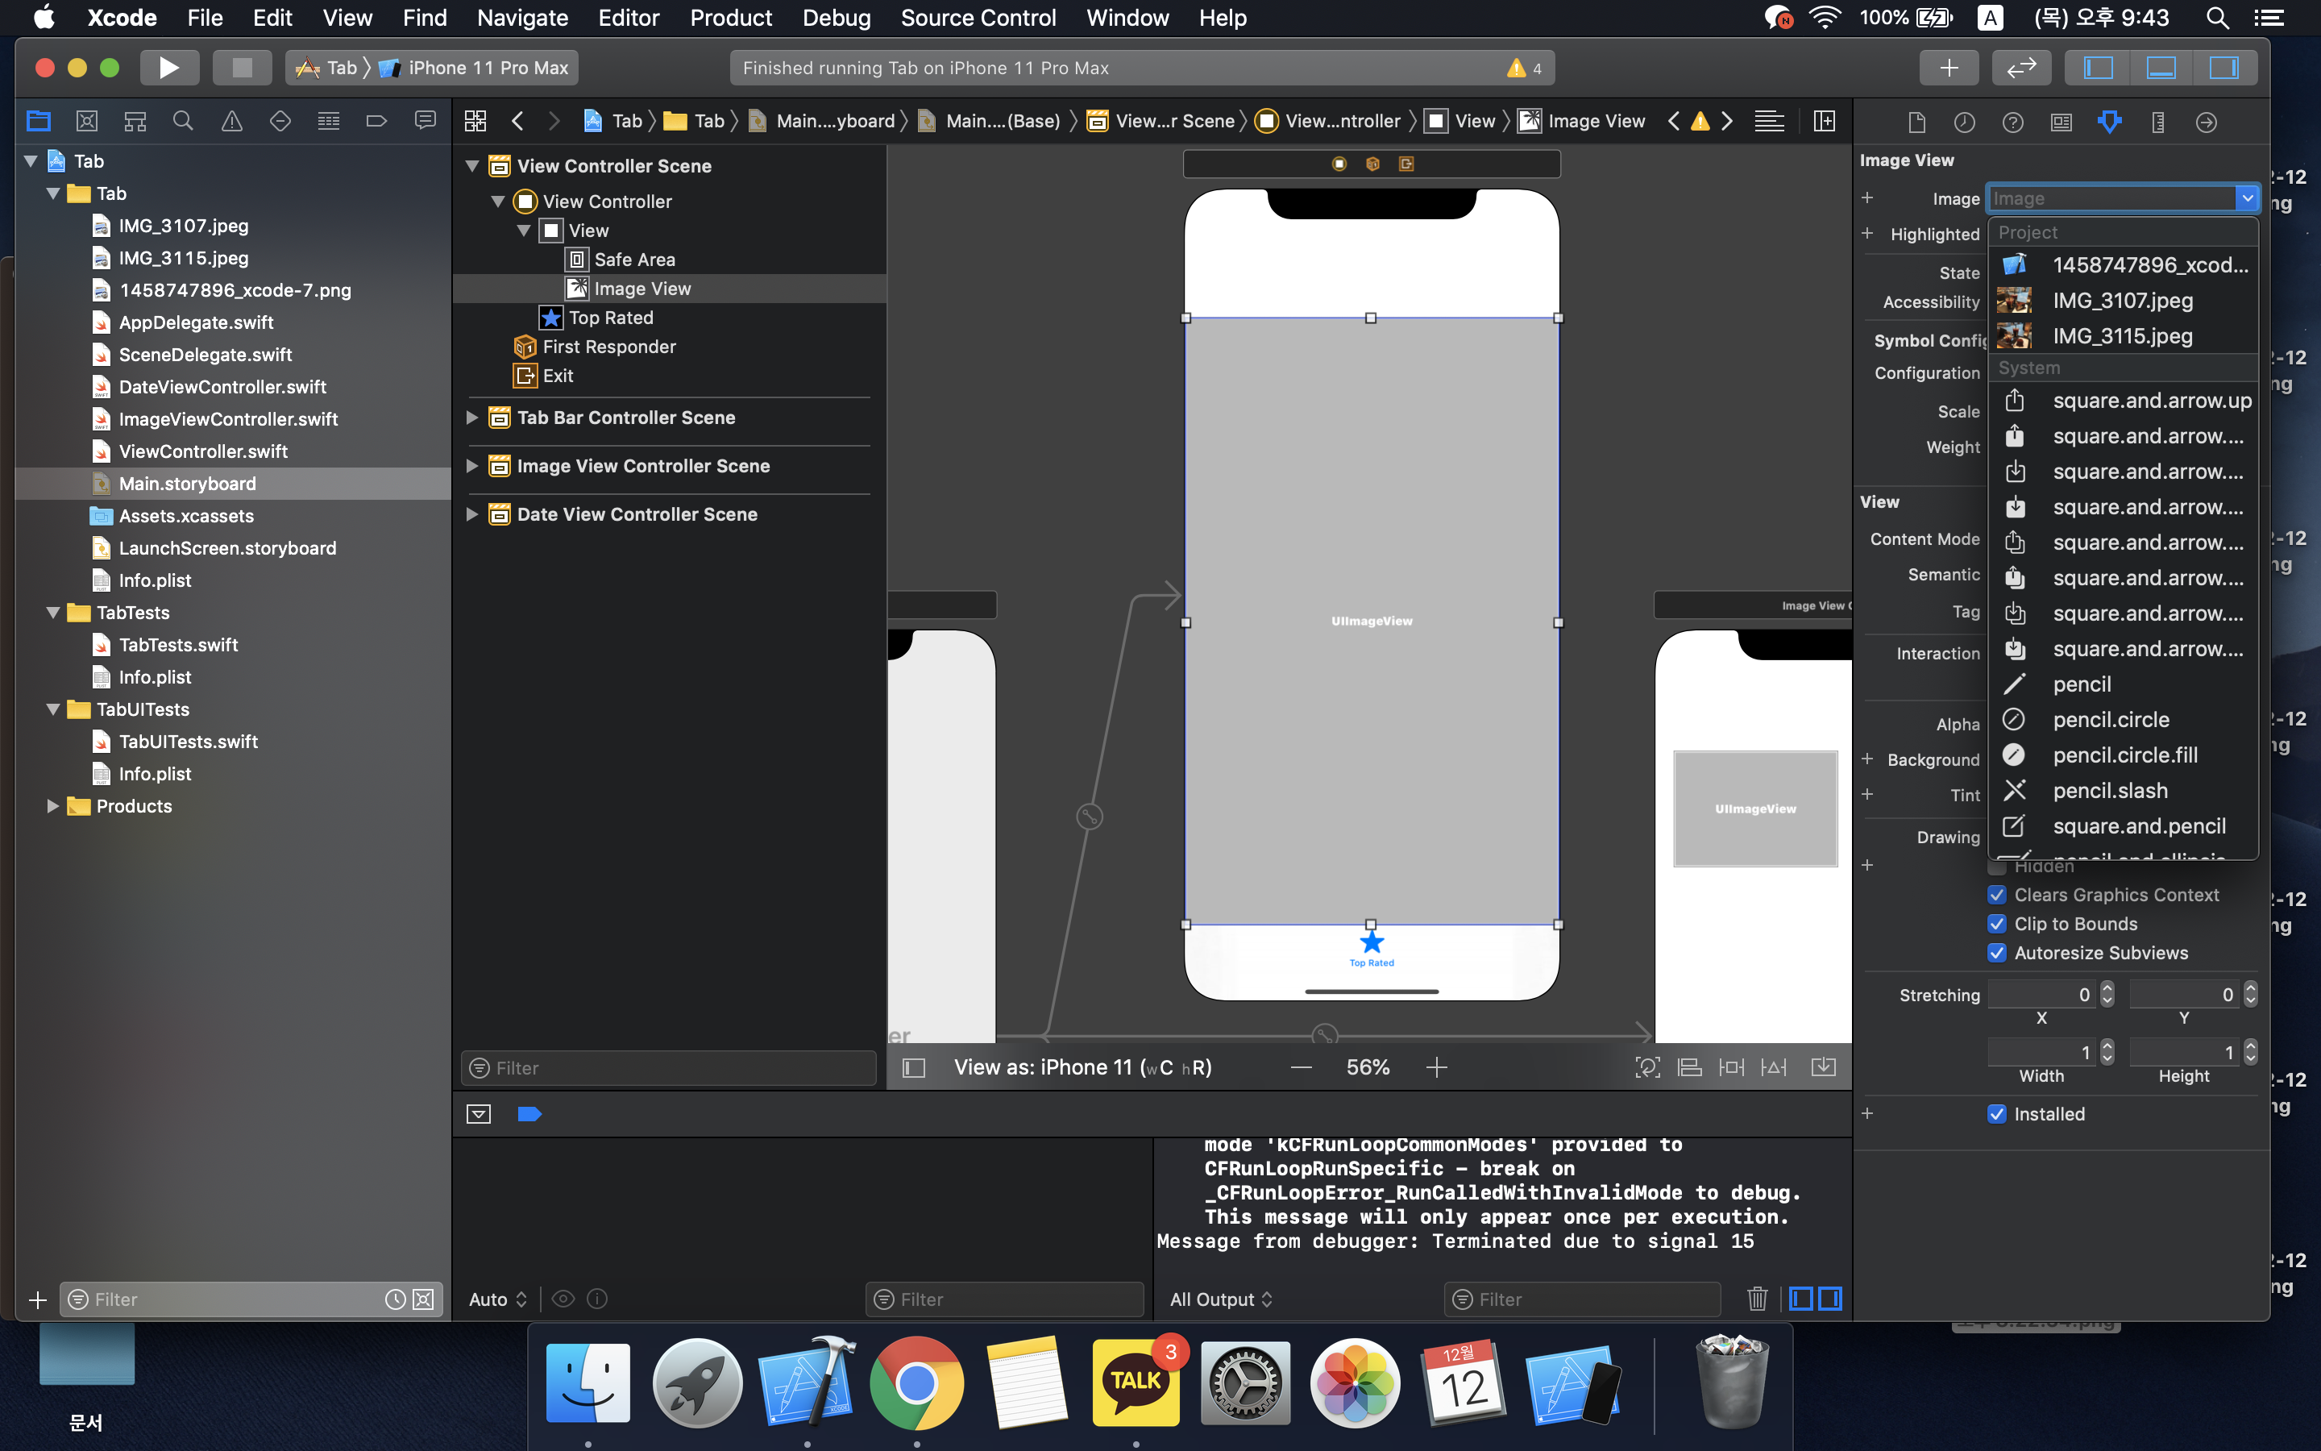This screenshot has height=1451, width=2321.
Task: Select ViewController.swift in navigator
Action: tap(203, 451)
